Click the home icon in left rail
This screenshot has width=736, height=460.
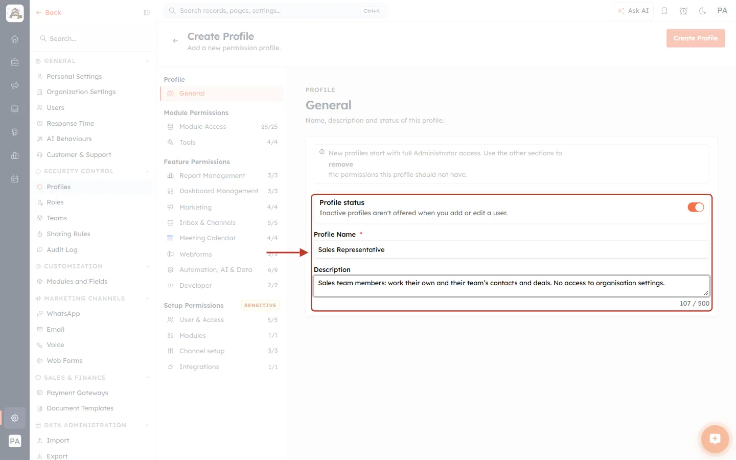pos(15,39)
